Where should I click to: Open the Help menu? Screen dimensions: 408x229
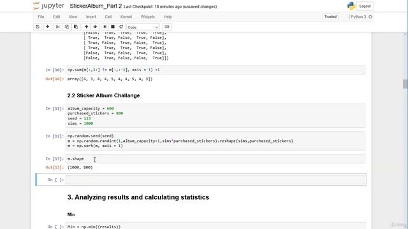point(168,17)
